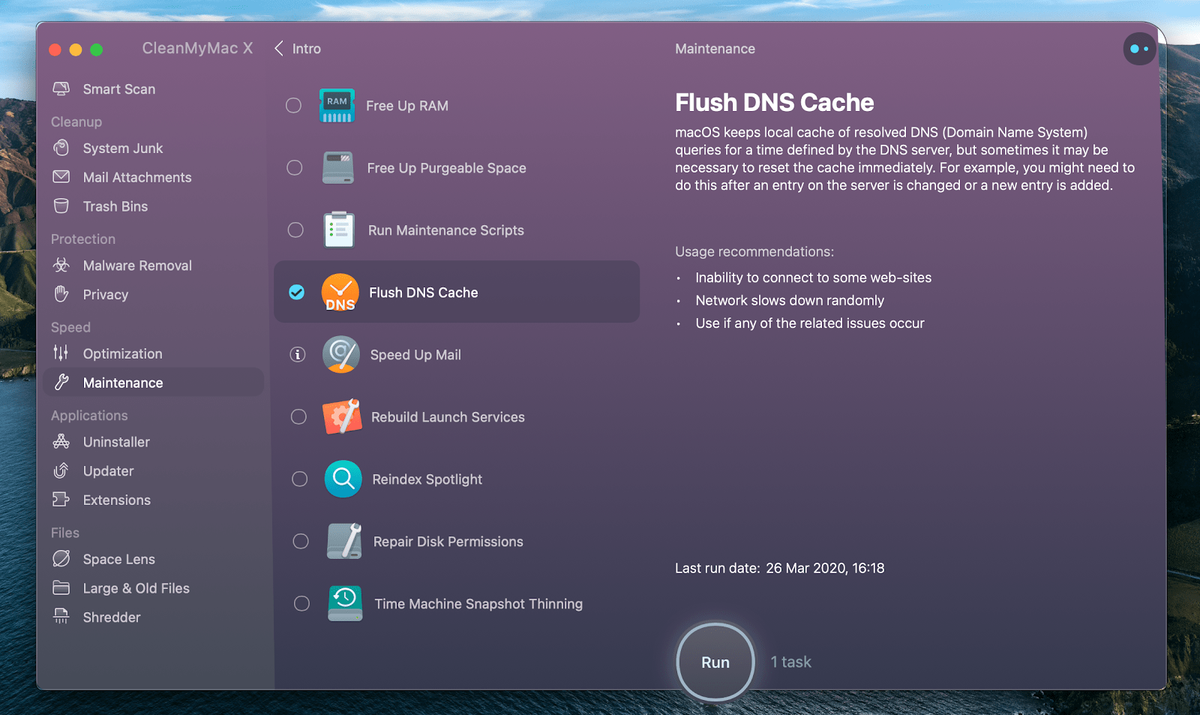The image size is (1200, 715).
Task: Select the Reindex Spotlight circle
Action: [299, 479]
